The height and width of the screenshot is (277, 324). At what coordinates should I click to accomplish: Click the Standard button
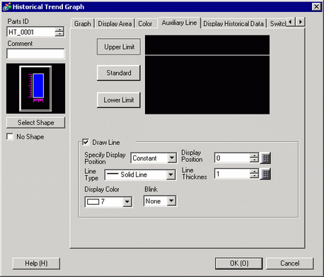coord(119,73)
